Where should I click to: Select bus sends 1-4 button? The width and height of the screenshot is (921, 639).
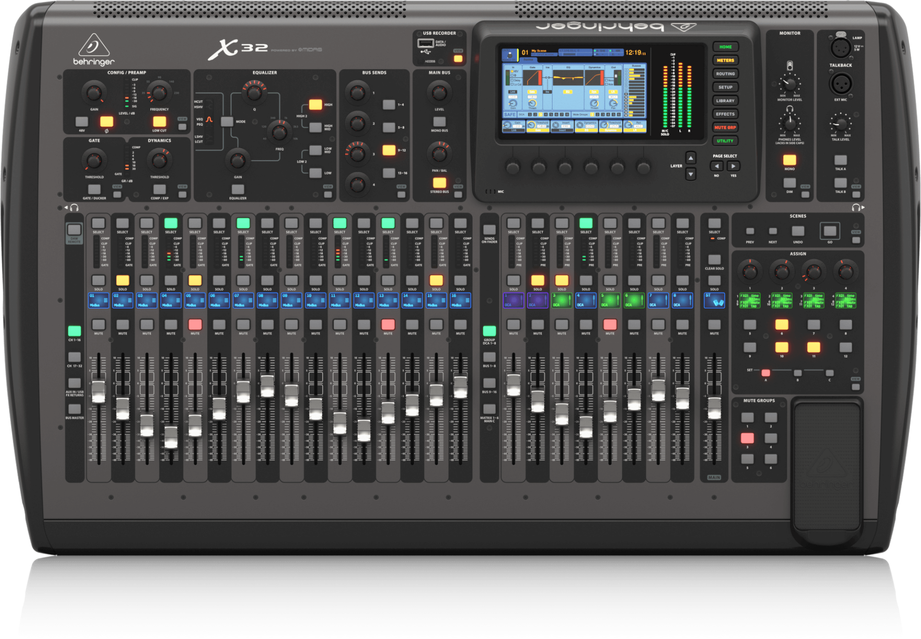[x=389, y=105]
